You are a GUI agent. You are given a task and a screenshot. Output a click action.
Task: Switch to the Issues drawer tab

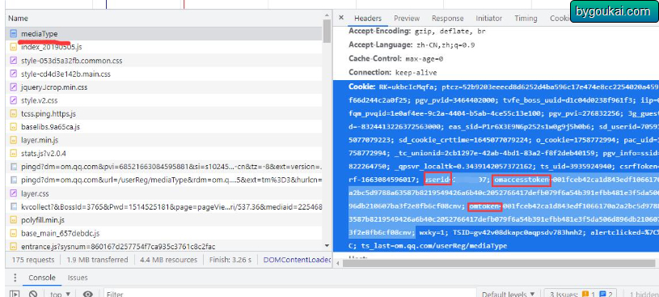point(78,278)
